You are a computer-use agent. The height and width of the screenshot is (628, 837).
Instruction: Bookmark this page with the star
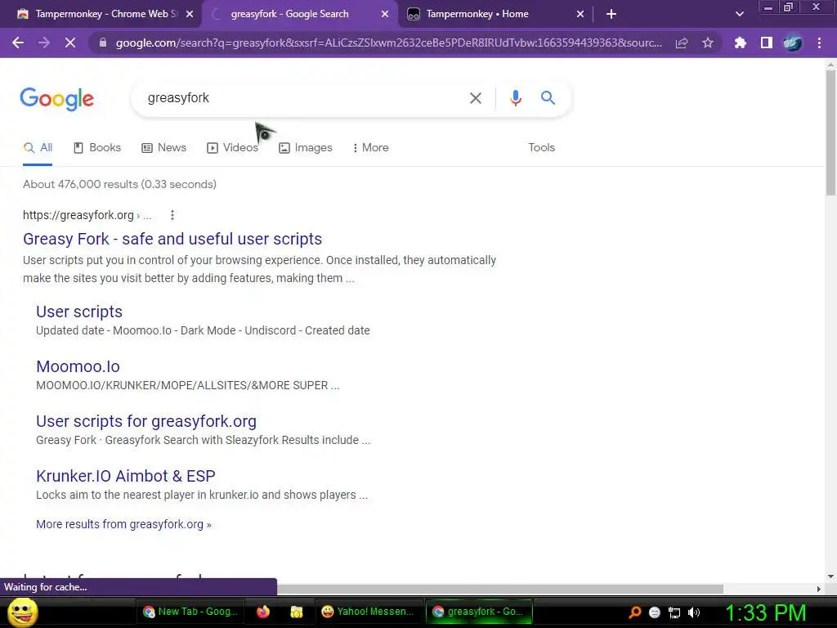(x=708, y=43)
